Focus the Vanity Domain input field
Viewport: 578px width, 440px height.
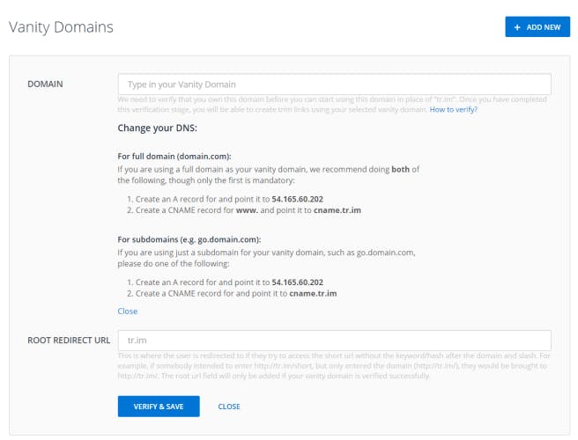pyautogui.click(x=334, y=84)
